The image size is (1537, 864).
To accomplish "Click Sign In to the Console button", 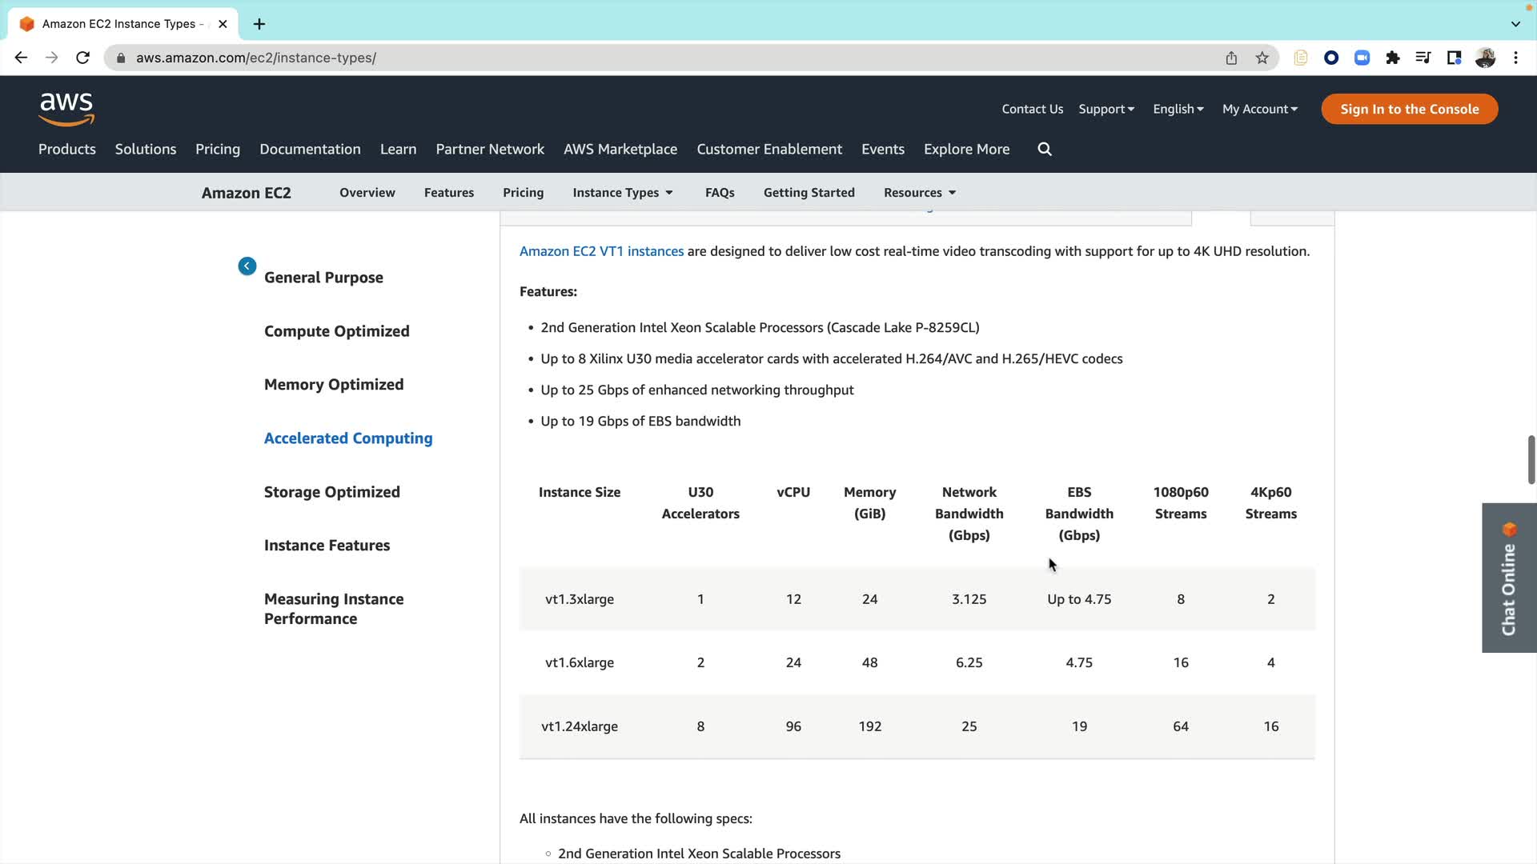I will [1409, 109].
